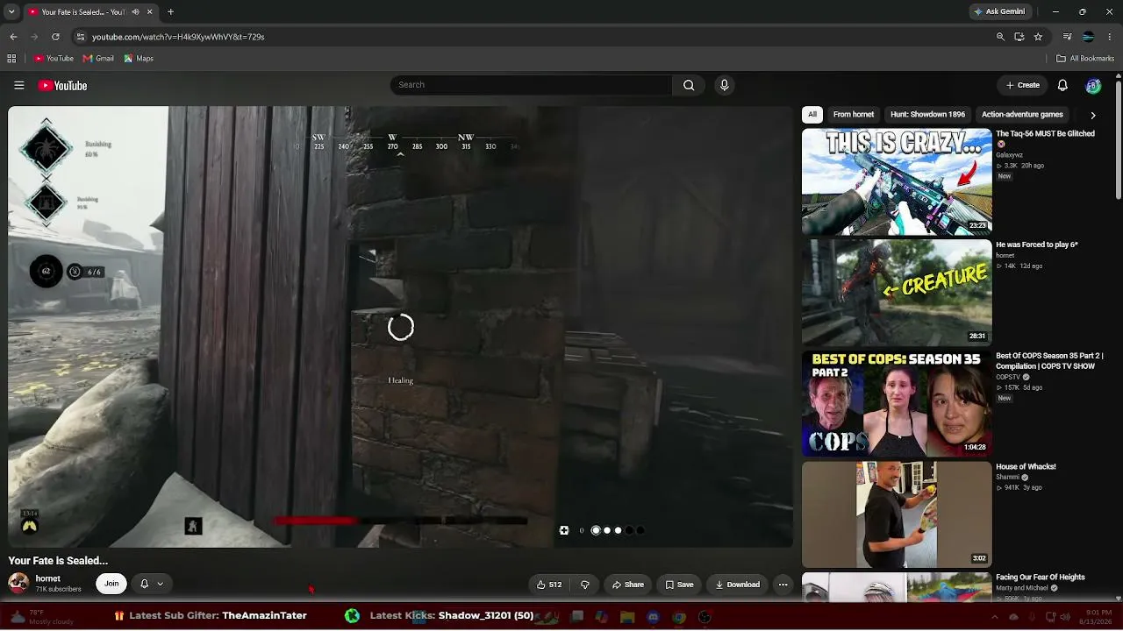This screenshot has width=1123, height=631.
Task: Click the browser address bar URL
Action: click(178, 37)
